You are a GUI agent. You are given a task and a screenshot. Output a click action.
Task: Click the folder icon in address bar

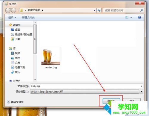(21, 10)
